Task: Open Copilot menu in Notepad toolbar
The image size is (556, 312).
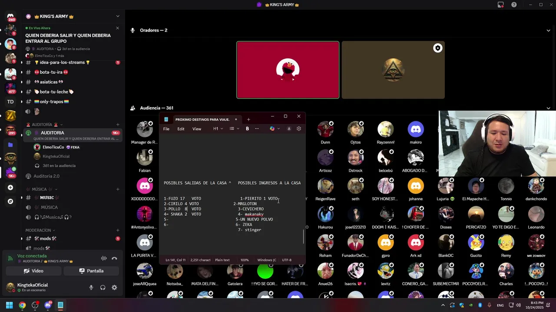Action: [275, 129]
